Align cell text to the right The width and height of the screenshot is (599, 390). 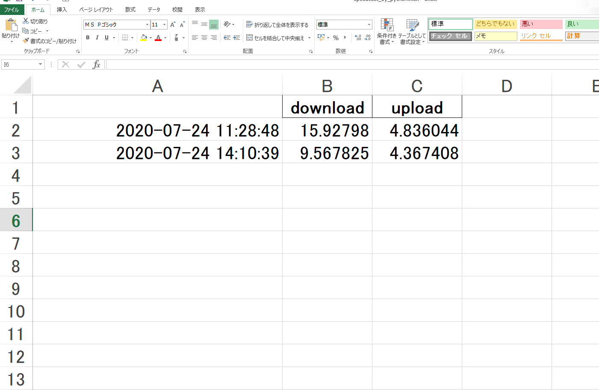tap(214, 38)
